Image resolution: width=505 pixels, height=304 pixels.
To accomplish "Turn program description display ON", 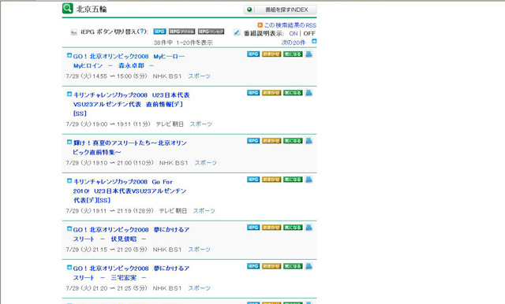I will 293,33.
